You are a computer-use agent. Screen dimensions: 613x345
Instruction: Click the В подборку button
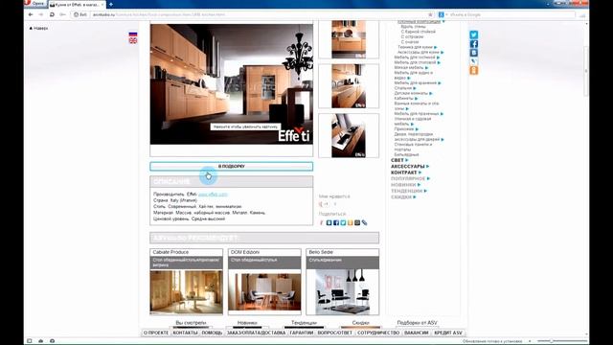click(x=232, y=166)
